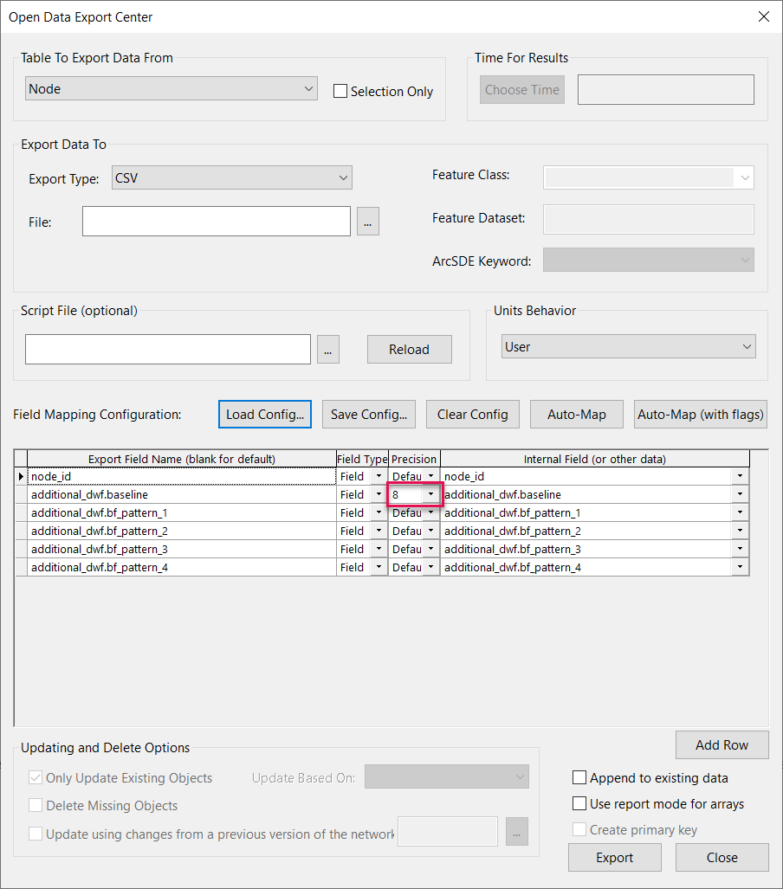Click inside the File path field
Image resolution: width=783 pixels, height=889 pixels.
click(x=216, y=221)
